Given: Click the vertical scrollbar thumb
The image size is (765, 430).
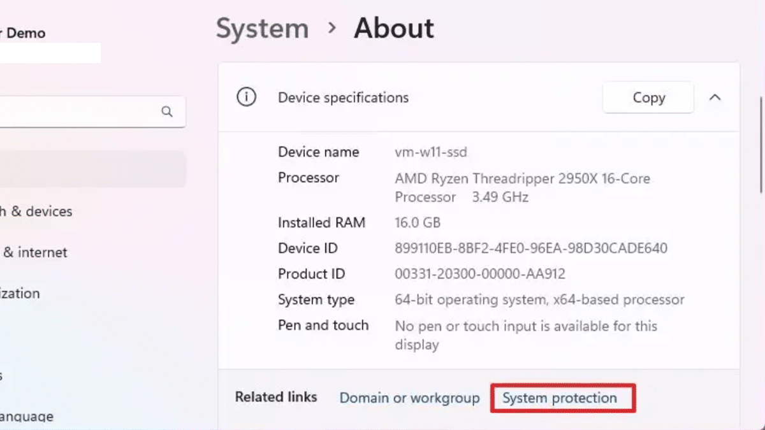Looking at the screenshot, I should (x=761, y=143).
